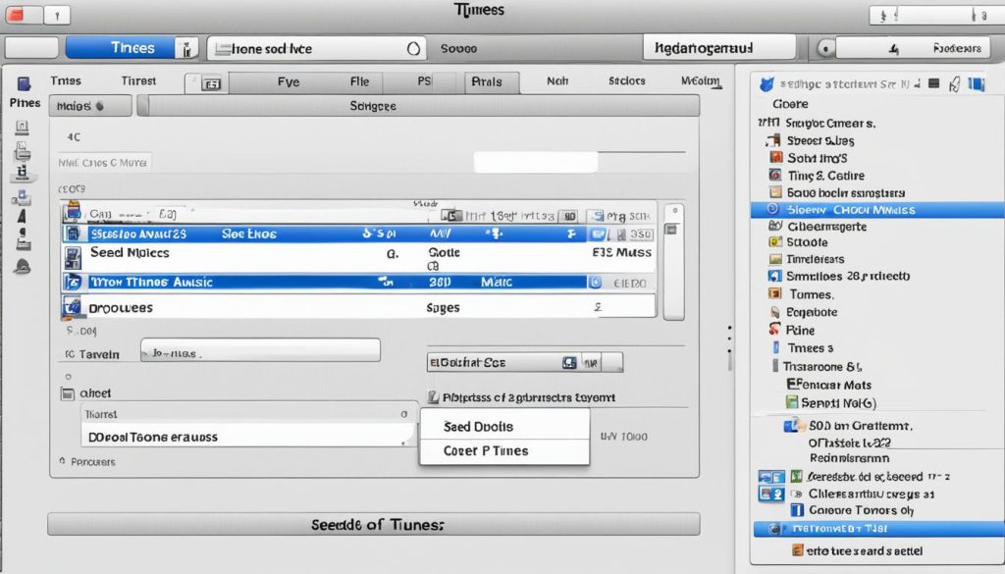Viewport: 1005px width, 574px height.
Task: Click the McOlm label at top right
Action: point(701,80)
